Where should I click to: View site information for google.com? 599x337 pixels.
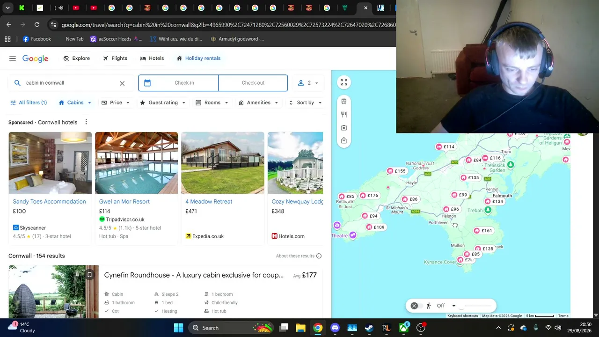click(x=53, y=24)
